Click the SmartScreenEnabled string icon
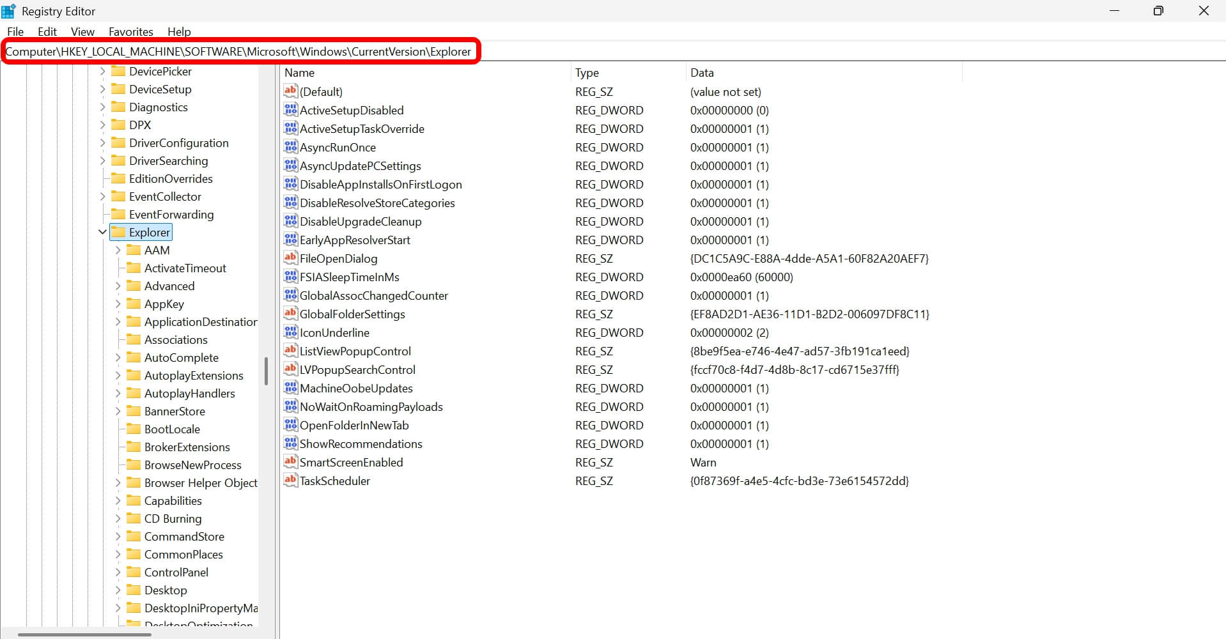 point(291,461)
